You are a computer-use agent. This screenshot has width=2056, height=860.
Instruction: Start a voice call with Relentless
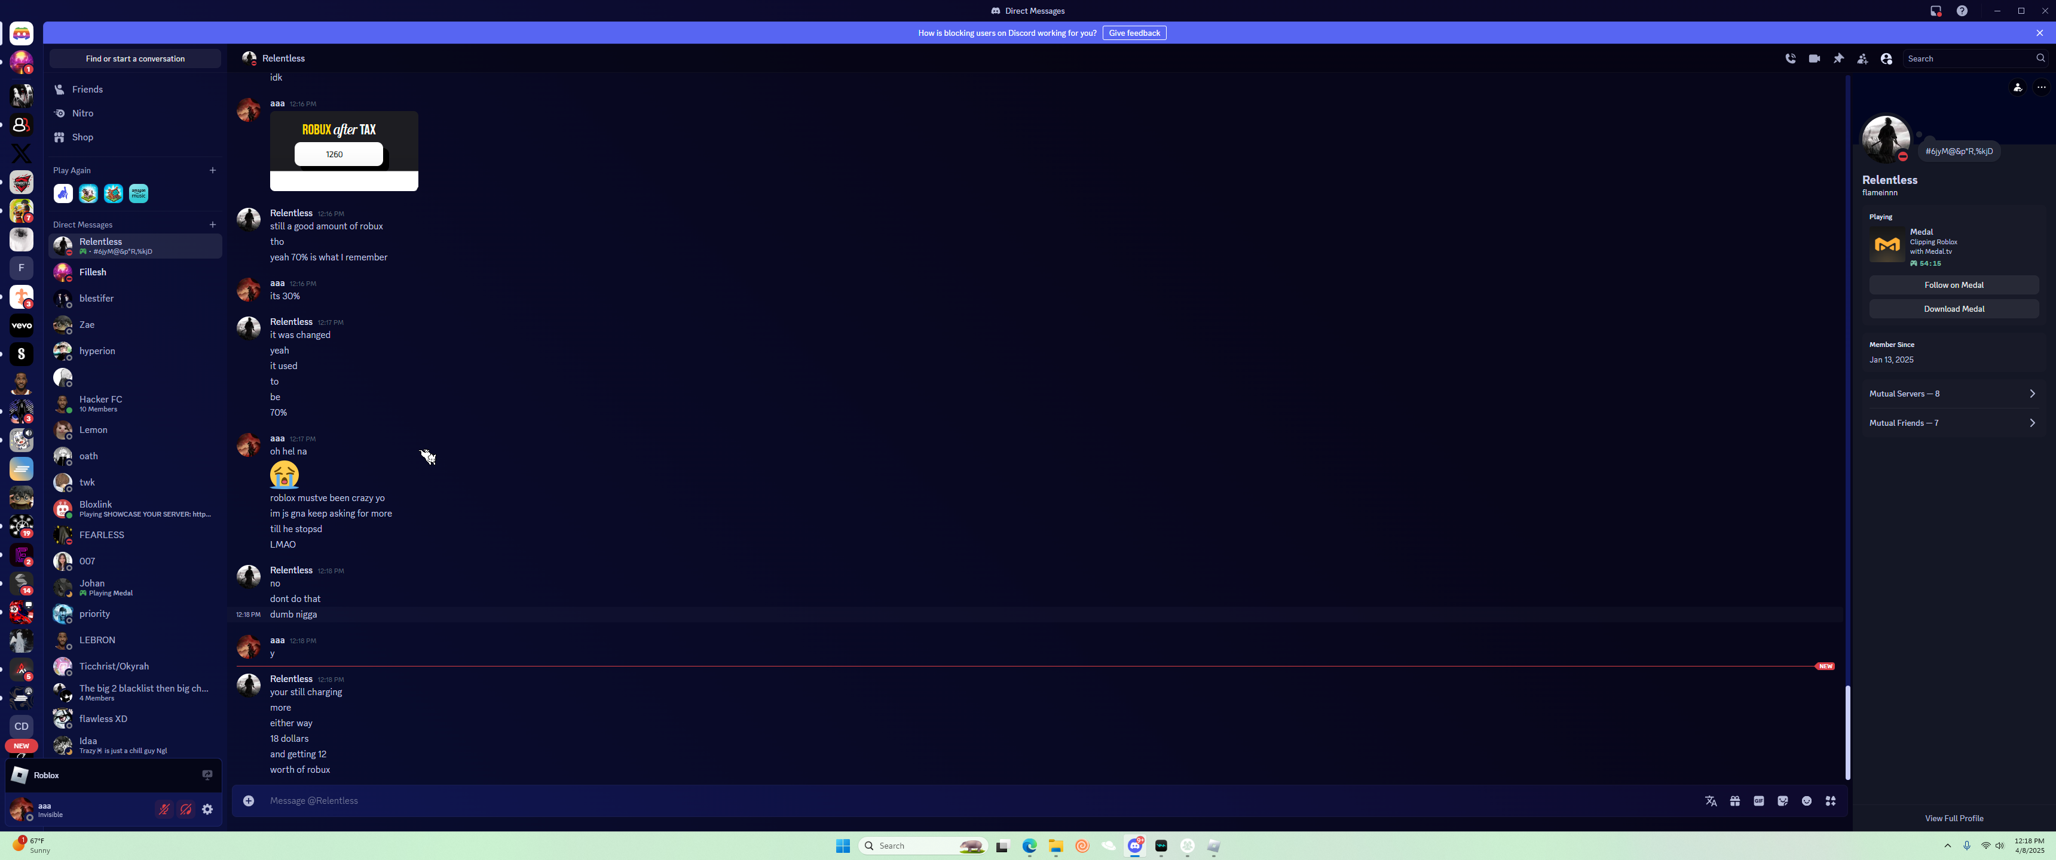1790,59
